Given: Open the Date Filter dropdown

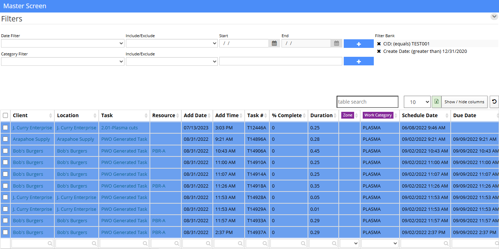Looking at the screenshot, I should (63, 43).
